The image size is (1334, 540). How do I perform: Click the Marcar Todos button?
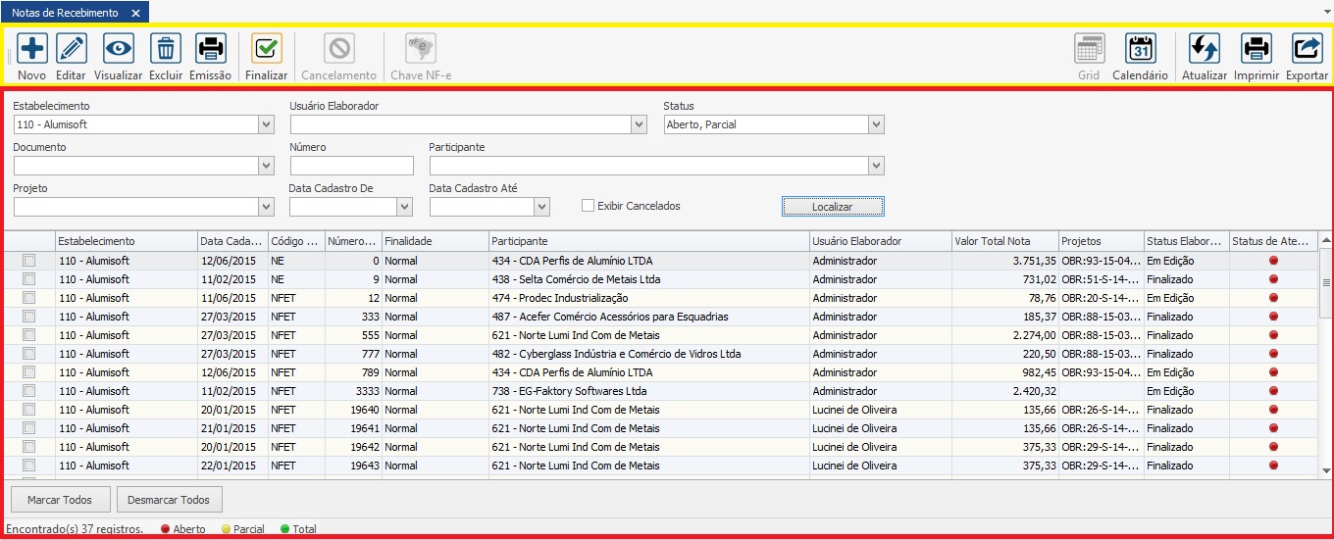tap(60, 500)
